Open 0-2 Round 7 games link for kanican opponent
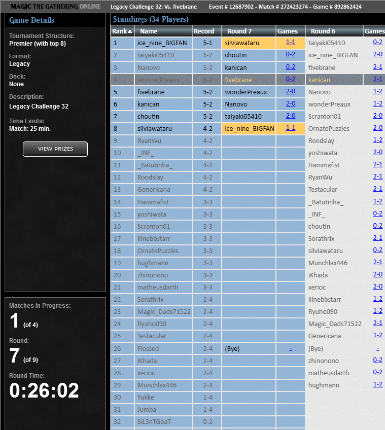Screen dimensions: 385x430 [291, 67]
